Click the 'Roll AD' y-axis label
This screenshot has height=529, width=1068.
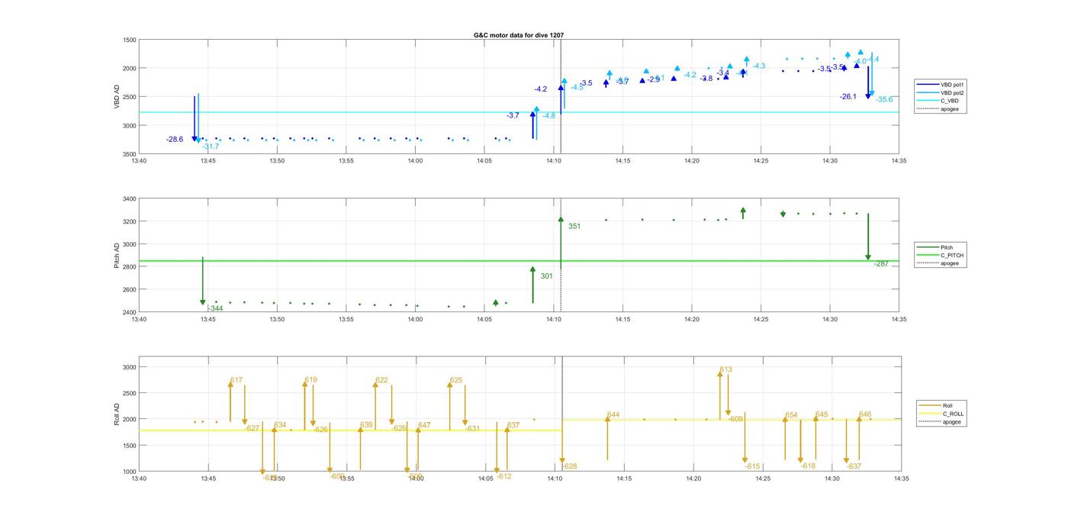tap(117, 413)
